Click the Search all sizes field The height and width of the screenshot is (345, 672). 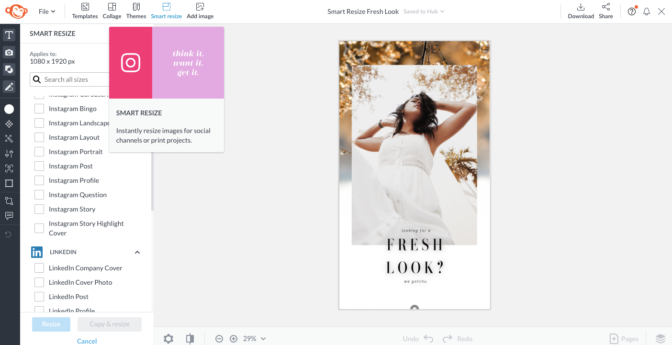click(x=69, y=79)
